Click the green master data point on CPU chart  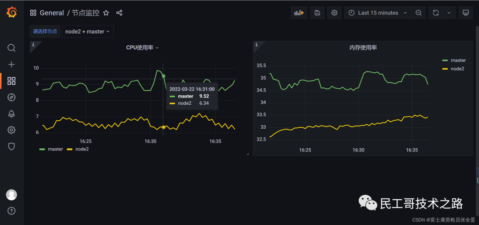(x=163, y=76)
